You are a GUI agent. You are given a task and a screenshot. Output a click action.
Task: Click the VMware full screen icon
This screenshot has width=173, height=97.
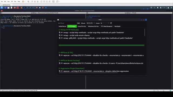(47, 2)
